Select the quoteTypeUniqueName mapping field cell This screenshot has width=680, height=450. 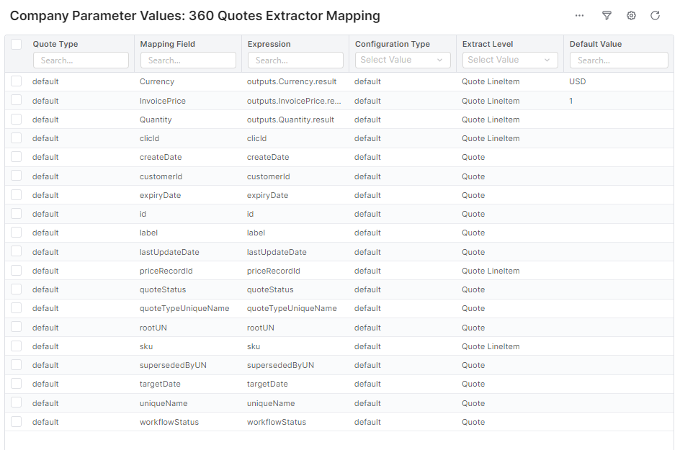pyautogui.click(x=184, y=308)
